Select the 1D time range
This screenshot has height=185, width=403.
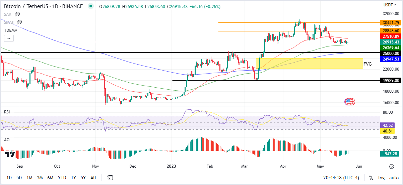point(9,178)
